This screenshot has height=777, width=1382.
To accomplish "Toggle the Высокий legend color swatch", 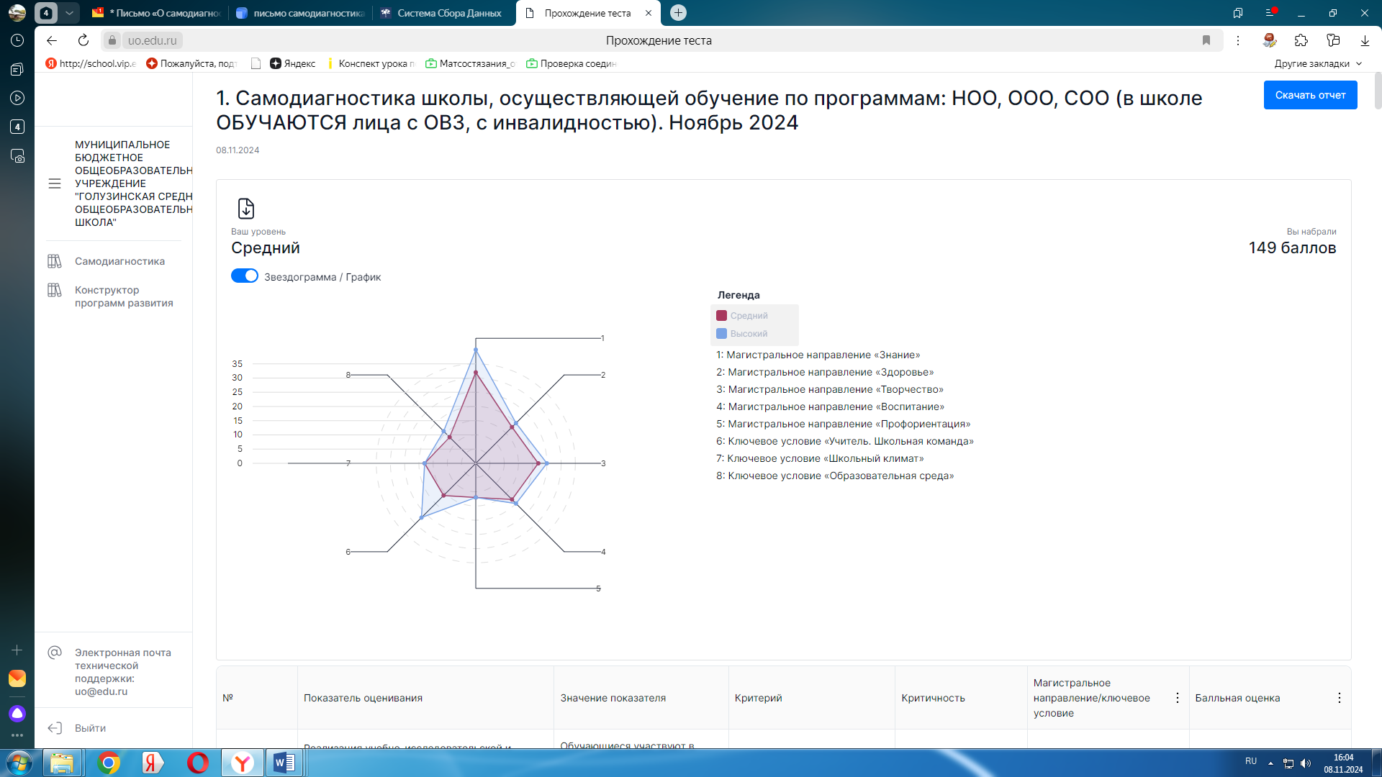I will click(721, 334).
